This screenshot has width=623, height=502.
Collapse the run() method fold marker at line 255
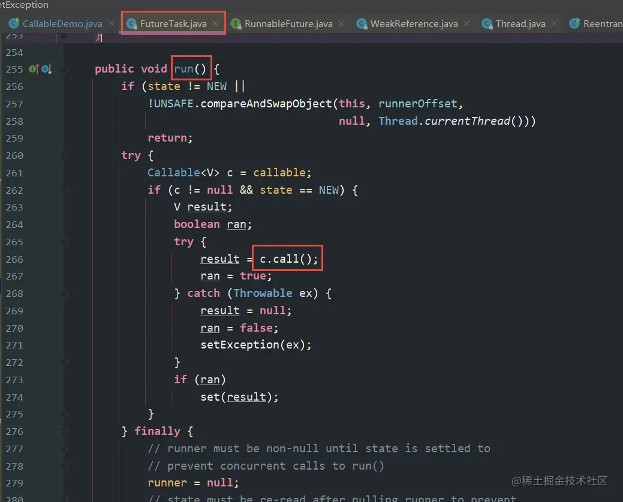click(x=64, y=69)
